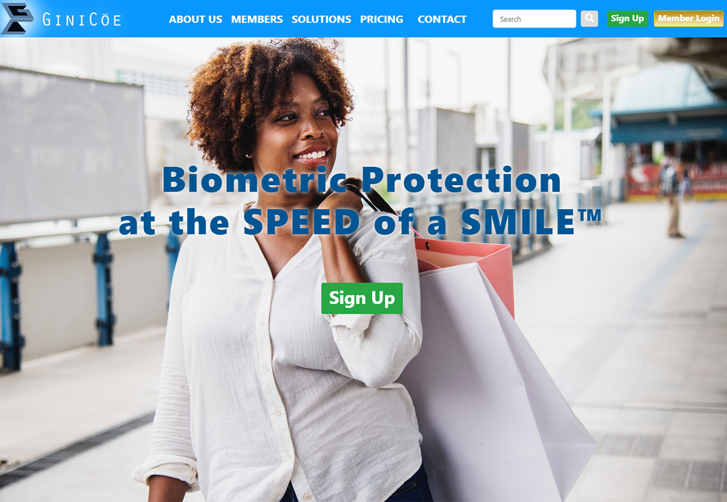This screenshot has width=727, height=502.
Task: Click the Biometric Protection headline
Action: 361,180
